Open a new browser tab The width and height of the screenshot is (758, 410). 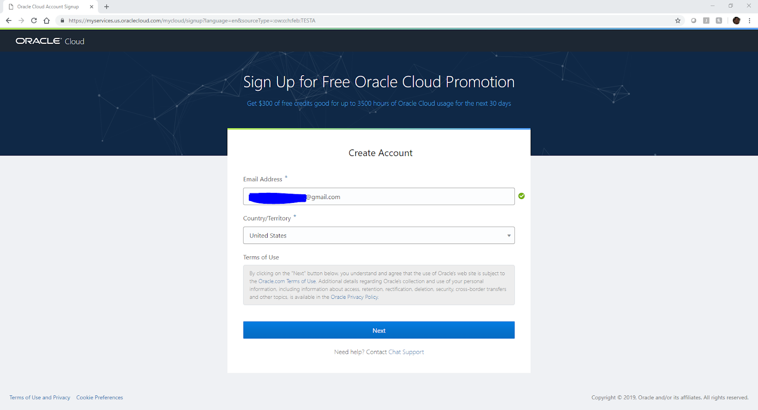tap(107, 7)
